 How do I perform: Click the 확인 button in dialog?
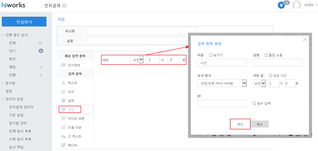240,124
